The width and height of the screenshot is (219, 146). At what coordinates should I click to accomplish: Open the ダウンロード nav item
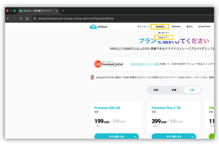pyautogui.click(x=144, y=26)
